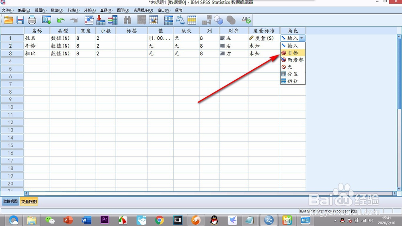Screen dimensions: 402x226
Task: Click the Select cases toolbar icon
Action: pyautogui.click(x=192, y=20)
